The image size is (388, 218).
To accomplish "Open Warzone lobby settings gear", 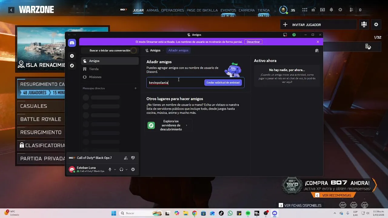I will pos(376,25).
